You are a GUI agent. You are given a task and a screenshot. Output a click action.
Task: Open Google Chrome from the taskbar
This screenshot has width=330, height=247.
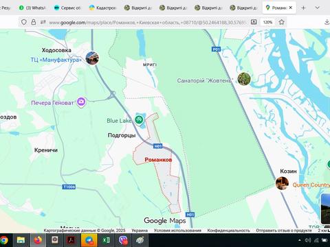[x=4, y=240]
